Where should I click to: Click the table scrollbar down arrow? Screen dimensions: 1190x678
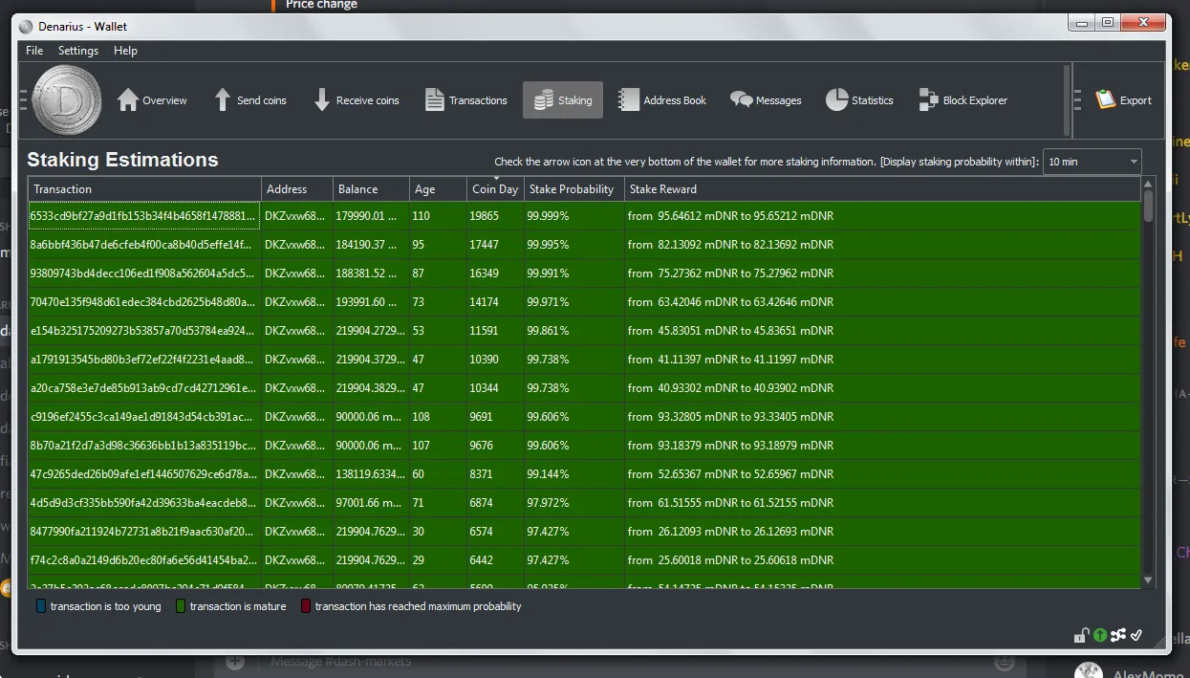[x=1149, y=580]
